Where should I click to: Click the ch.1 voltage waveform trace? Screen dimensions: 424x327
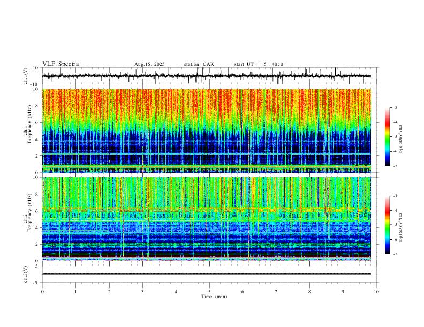[206, 76]
